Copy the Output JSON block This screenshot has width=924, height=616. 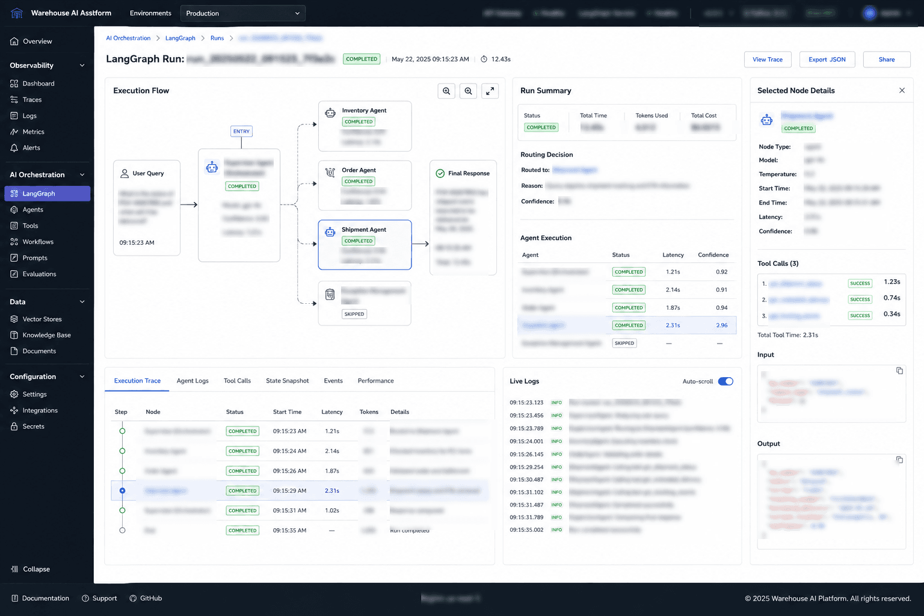pos(899,460)
